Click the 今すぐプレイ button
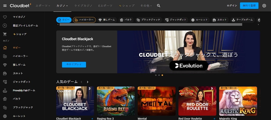Screen dimensions: 271x120 pyautogui.click(x=74, y=65)
